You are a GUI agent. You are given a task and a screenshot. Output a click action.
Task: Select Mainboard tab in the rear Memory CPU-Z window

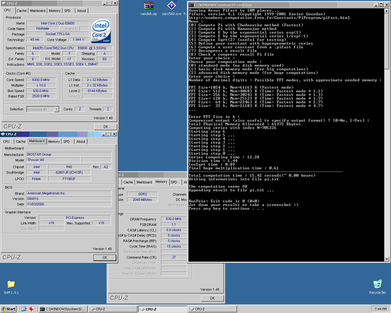click(x=144, y=182)
